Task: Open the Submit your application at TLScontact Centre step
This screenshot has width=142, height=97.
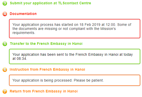Action: (50, 3)
